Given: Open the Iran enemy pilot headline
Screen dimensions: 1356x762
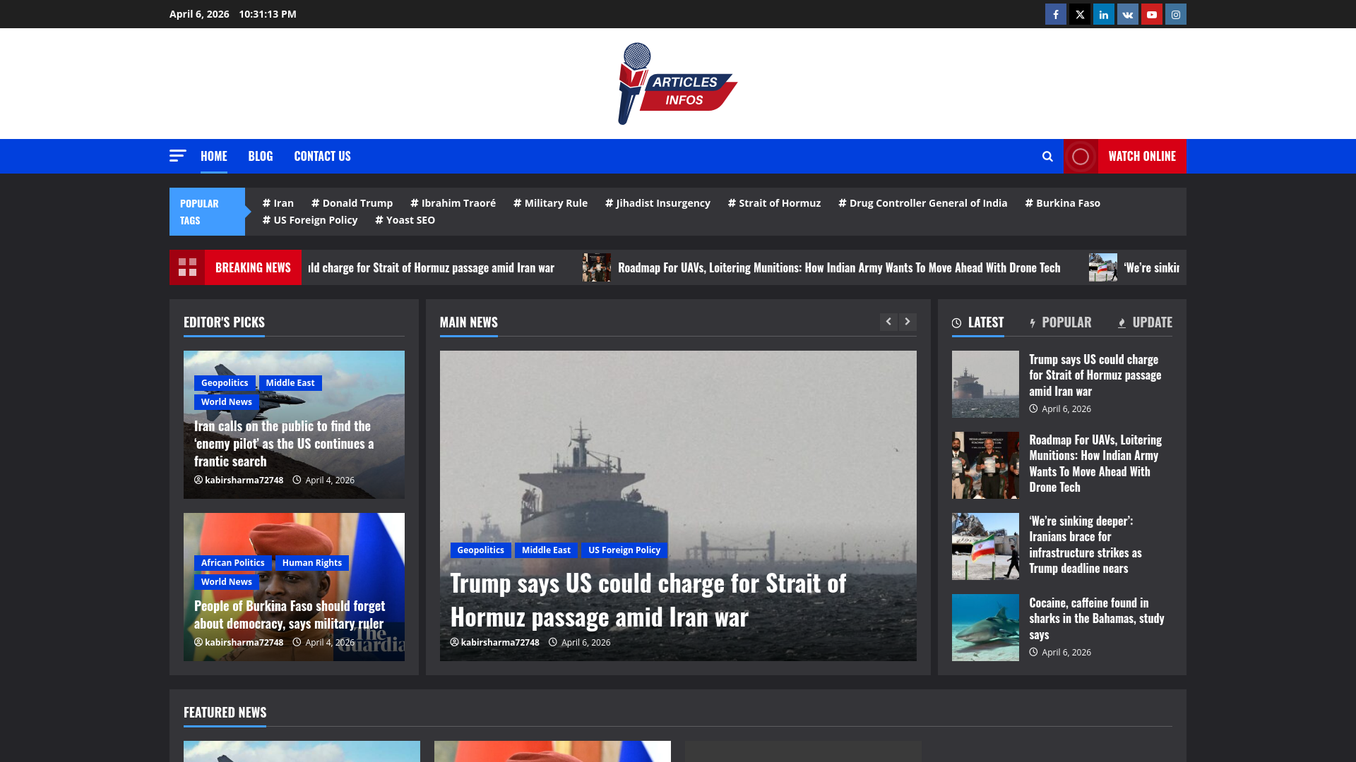Looking at the screenshot, I should pyautogui.click(x=284, y=444).
